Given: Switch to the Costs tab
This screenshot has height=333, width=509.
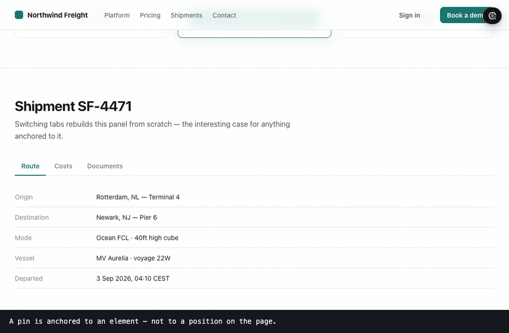Looking at the screenshot, I should tap(63, 166).
